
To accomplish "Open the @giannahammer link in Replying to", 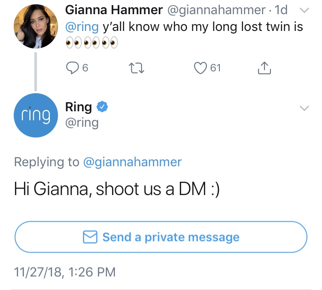I will [132, 162].
